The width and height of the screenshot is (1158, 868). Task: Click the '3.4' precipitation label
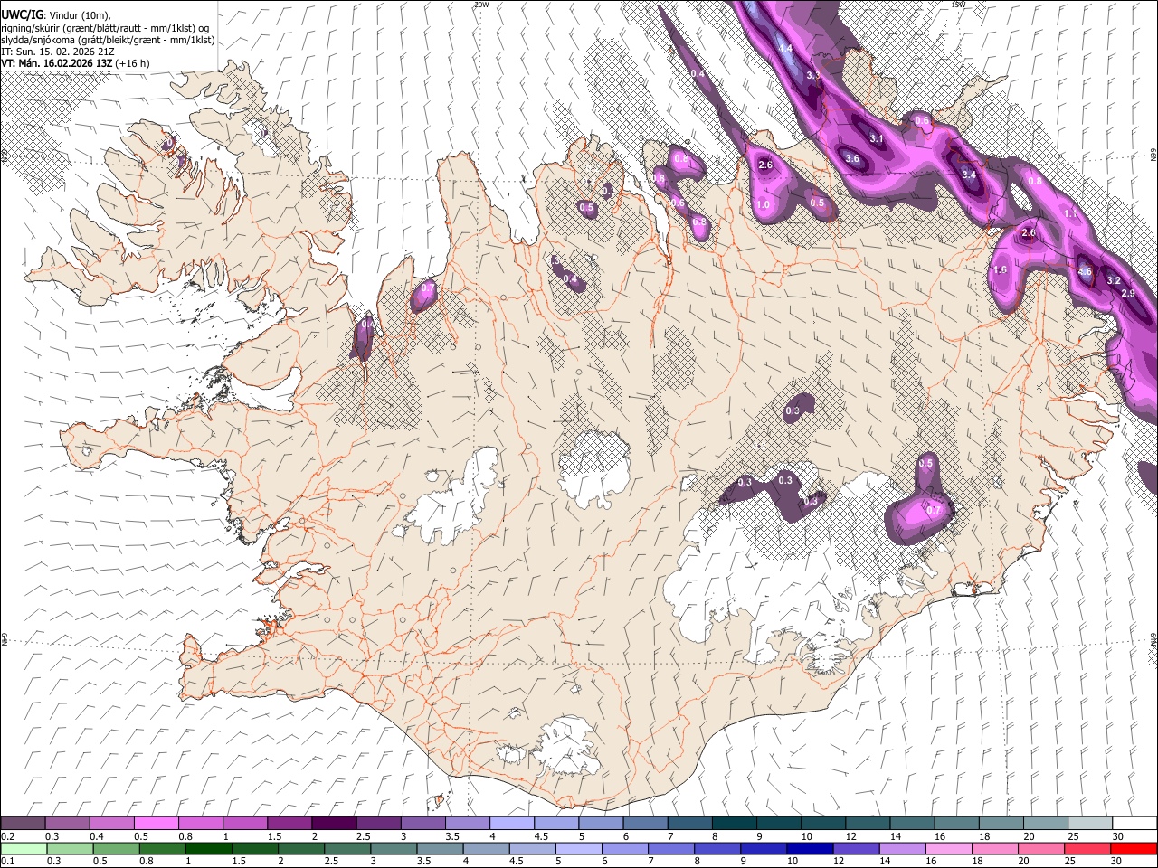coord(969,175)
